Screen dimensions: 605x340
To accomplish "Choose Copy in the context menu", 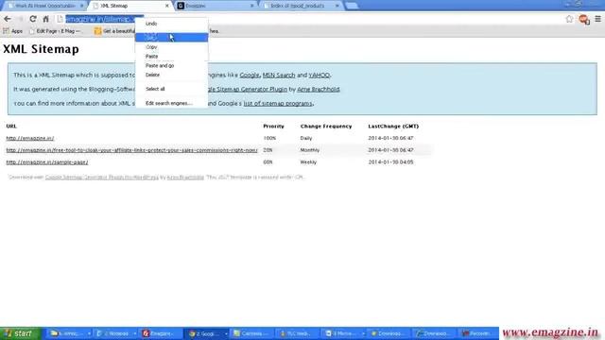I will click(x=171, y=47).
